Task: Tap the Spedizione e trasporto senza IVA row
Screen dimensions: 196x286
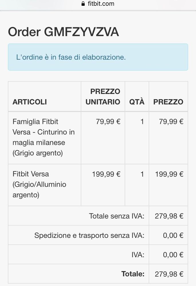Action: (x=98, y=235)
